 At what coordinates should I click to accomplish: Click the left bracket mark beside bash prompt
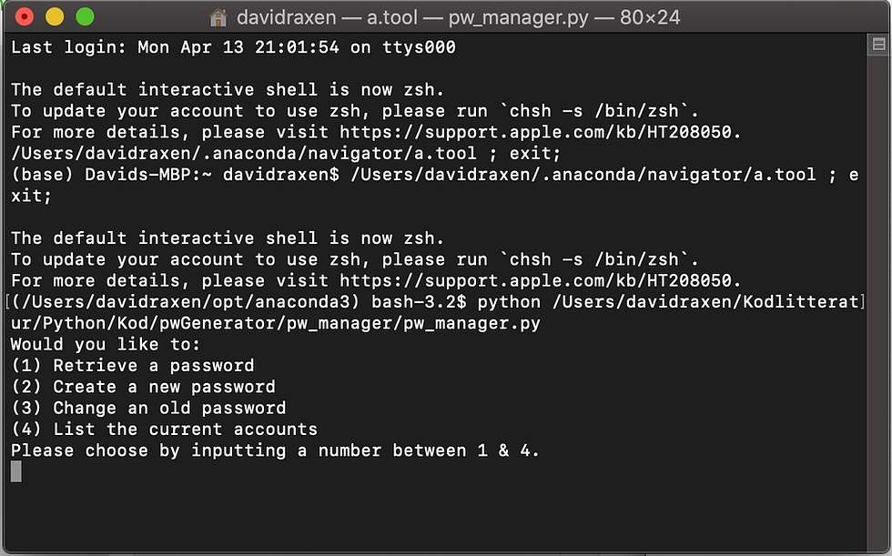pos(7,302)
